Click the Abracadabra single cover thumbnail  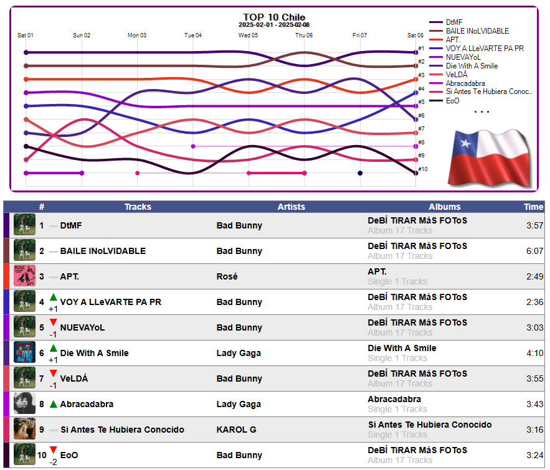pyautogui.click(x=24, y=403)
